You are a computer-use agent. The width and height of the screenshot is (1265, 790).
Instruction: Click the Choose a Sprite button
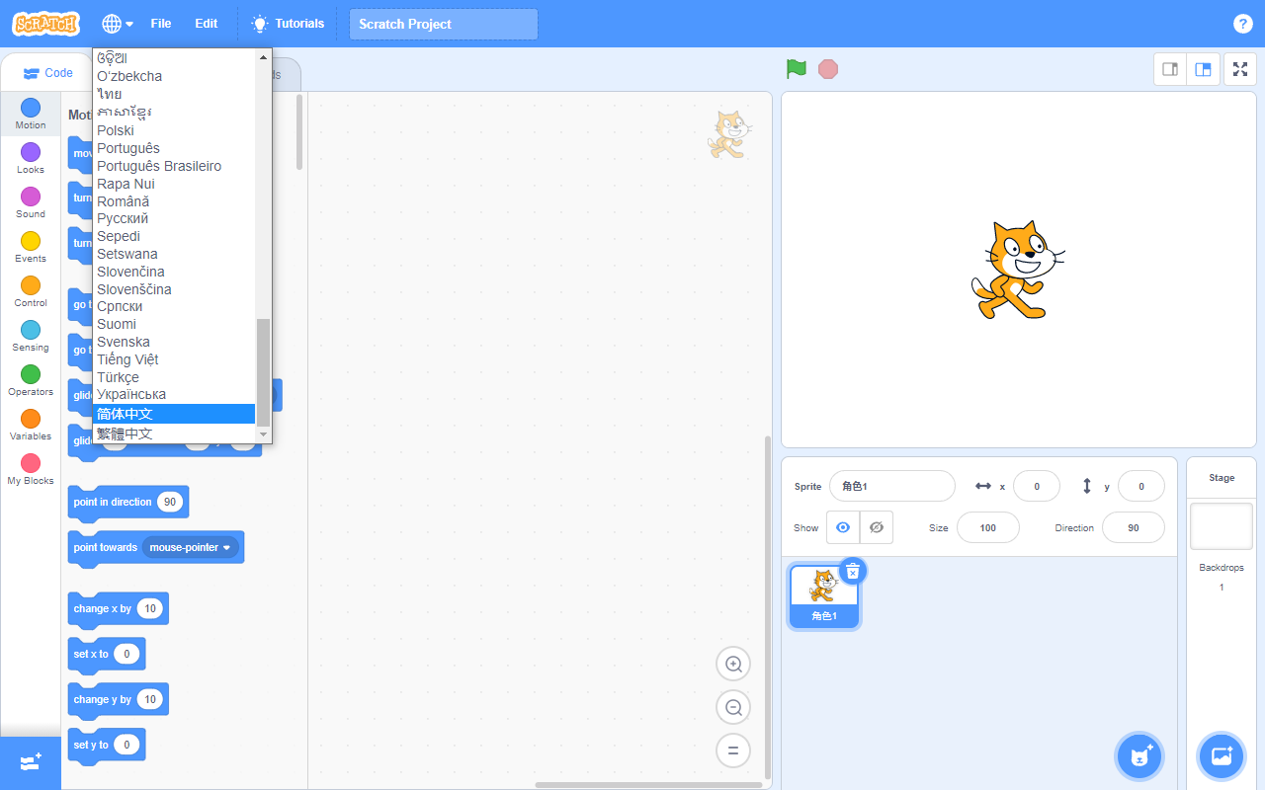click(x=1139, y=756)
